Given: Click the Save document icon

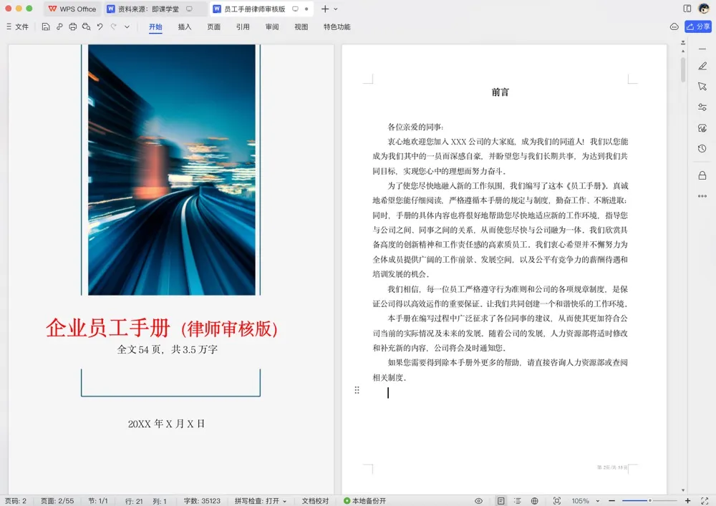Looking at the screenshot, I should (46, 27).
